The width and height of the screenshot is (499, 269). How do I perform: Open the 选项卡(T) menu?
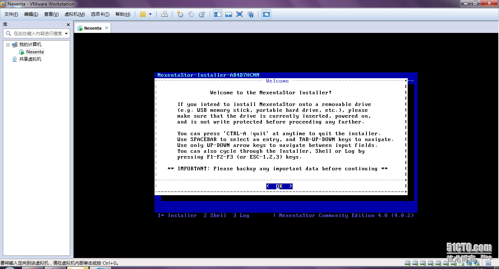[x=100, y=14]
